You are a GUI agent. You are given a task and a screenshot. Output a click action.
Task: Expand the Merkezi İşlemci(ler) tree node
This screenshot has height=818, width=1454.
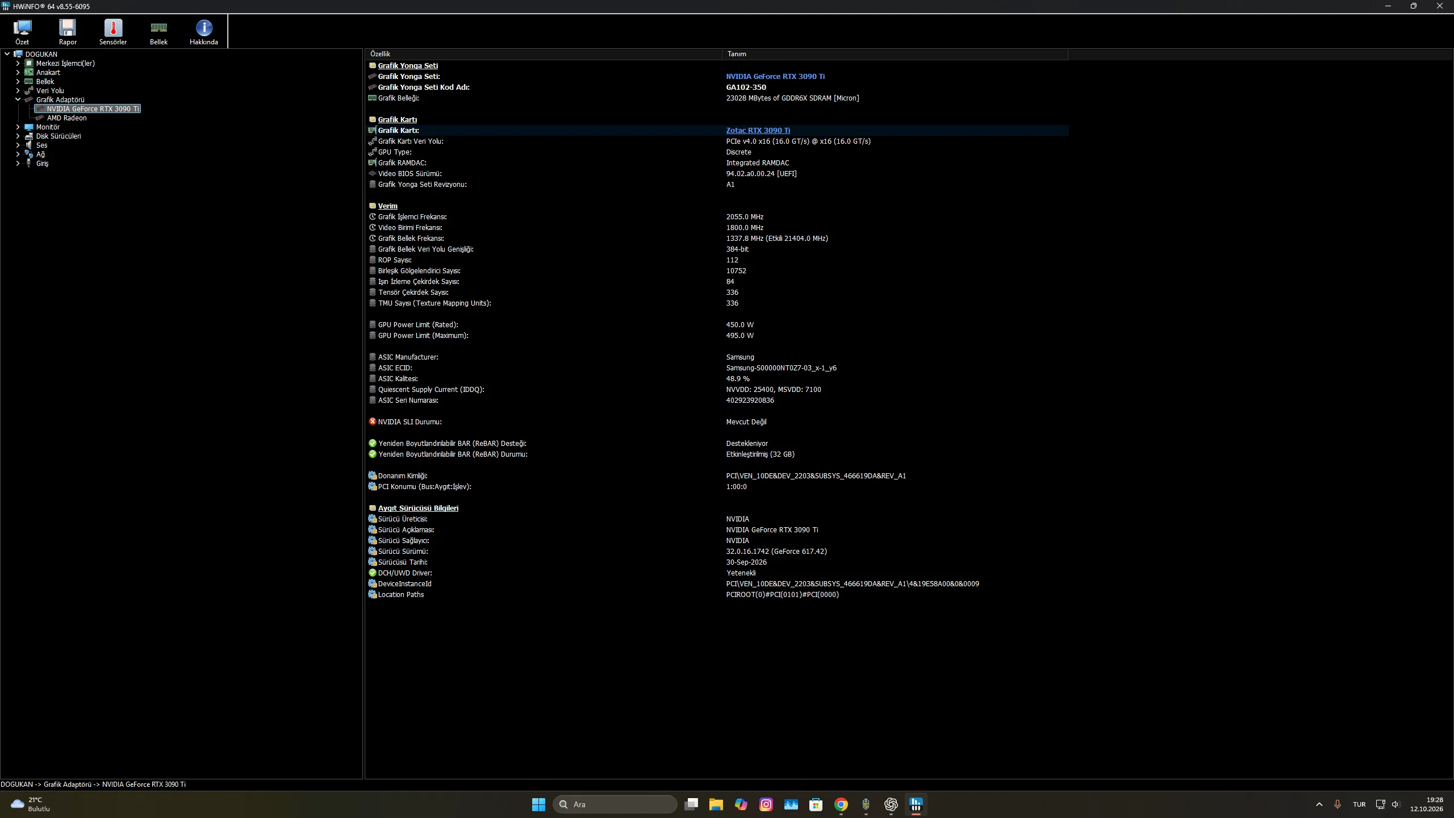click(18, 64)
